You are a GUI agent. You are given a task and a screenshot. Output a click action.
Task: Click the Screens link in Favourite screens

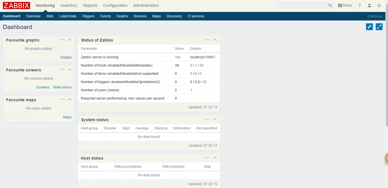point(43,87)
